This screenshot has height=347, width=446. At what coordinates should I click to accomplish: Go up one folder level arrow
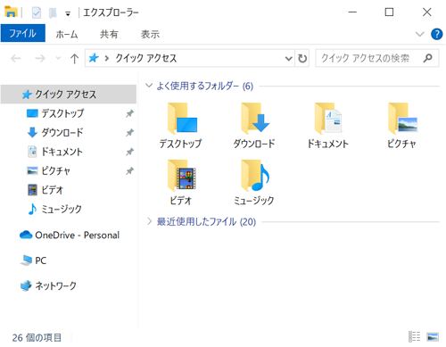point(74,58)
